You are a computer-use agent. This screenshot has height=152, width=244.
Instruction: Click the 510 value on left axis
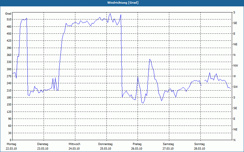pyautogui.click(x=9, y=19)
